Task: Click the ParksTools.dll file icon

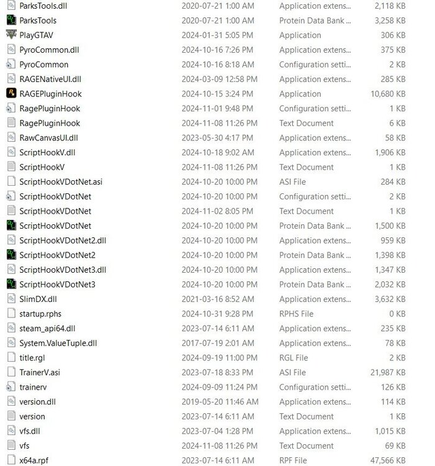Action: click(x=11, y=6)
